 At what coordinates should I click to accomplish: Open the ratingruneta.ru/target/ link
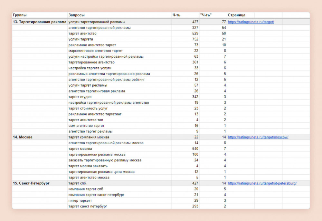coord(251,22)
